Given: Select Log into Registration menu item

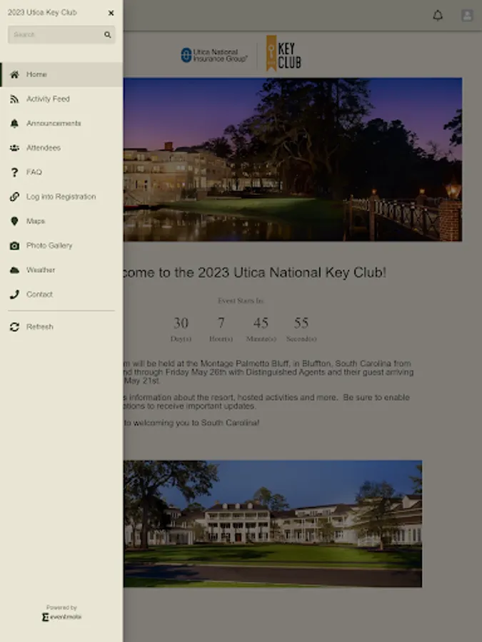Looking at the screenshot, I should coord(61,197).
